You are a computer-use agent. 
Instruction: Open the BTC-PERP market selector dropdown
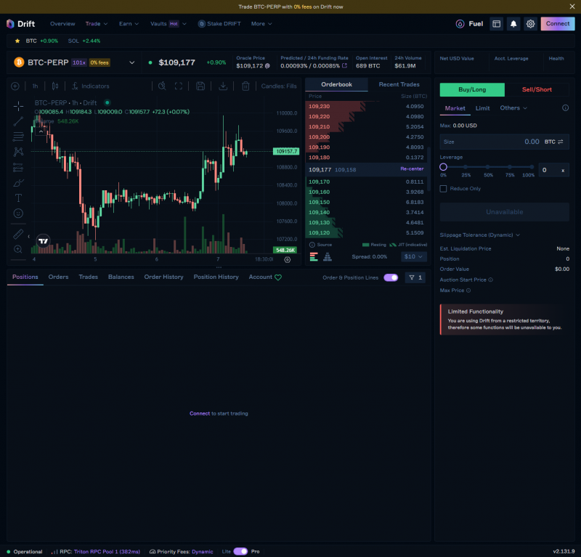[x=131, y=62]
